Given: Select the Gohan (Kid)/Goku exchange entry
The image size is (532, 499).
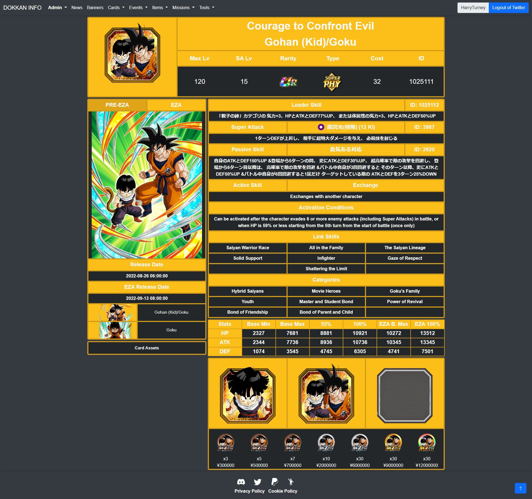Looking at the screenshot, I should tap(171, 312).
